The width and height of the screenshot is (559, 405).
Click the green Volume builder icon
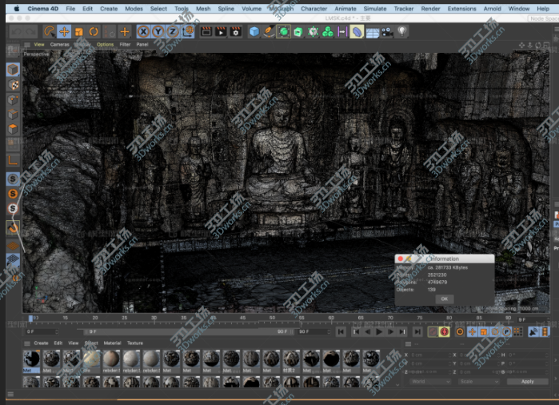click(328, 32)
